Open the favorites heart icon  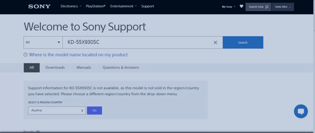click(x=241, y=6)
